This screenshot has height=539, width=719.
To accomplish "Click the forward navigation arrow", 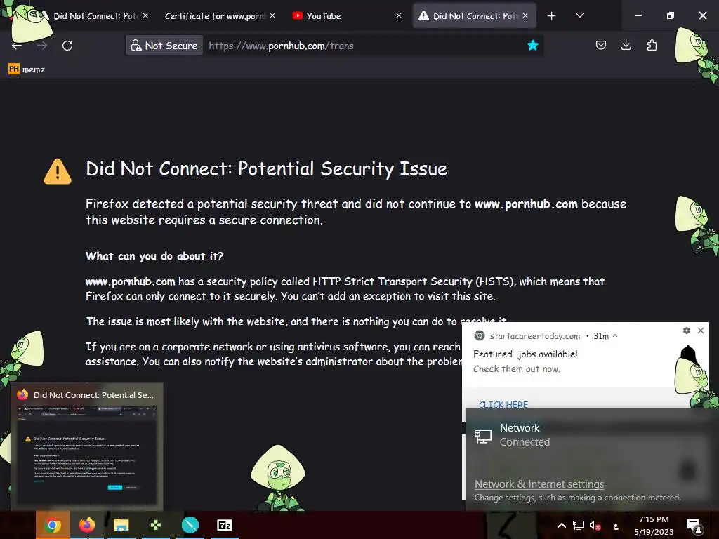I will click(x=42, y=46).
